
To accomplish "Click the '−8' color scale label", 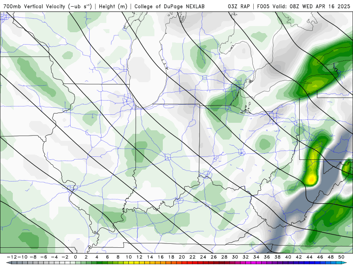I will pos(33,257).
